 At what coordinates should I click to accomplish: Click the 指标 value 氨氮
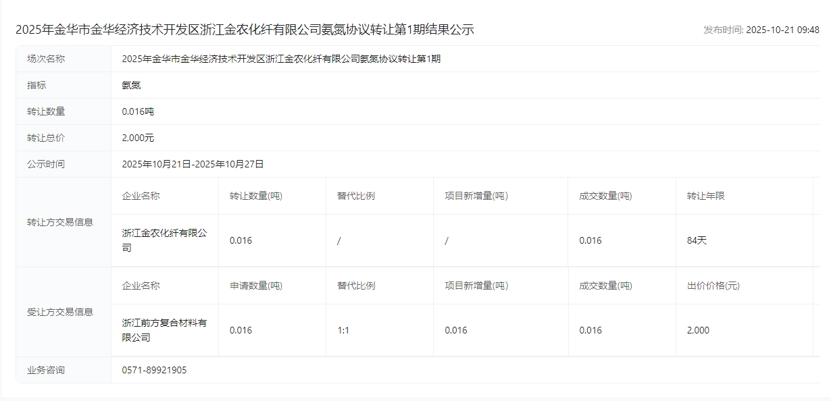pos(131,85)
